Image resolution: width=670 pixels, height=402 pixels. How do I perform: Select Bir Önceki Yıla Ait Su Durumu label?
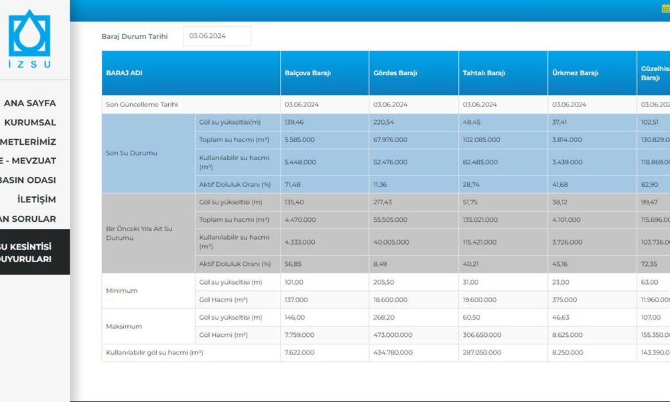tap(139, 233)
